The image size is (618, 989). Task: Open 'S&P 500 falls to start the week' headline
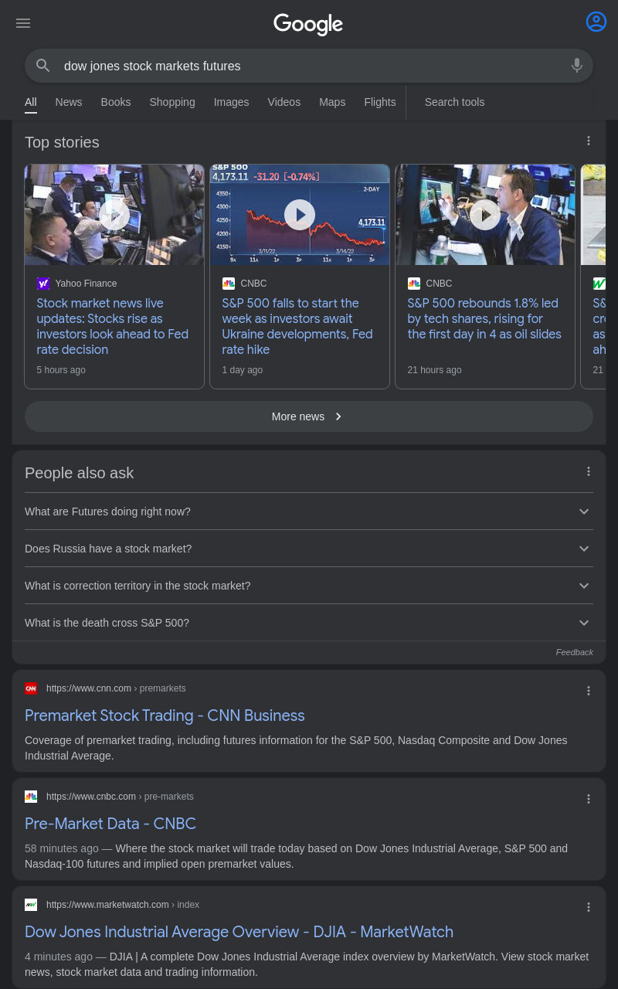coord(297,326)
